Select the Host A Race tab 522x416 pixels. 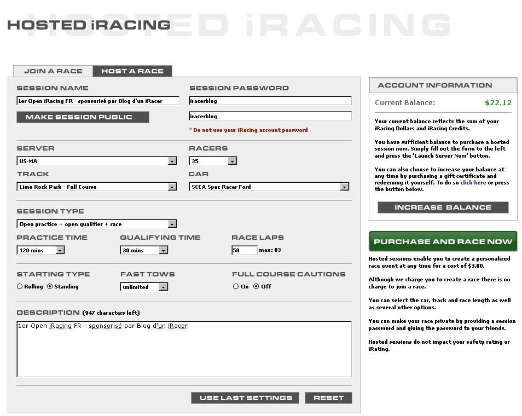point(132,71)
